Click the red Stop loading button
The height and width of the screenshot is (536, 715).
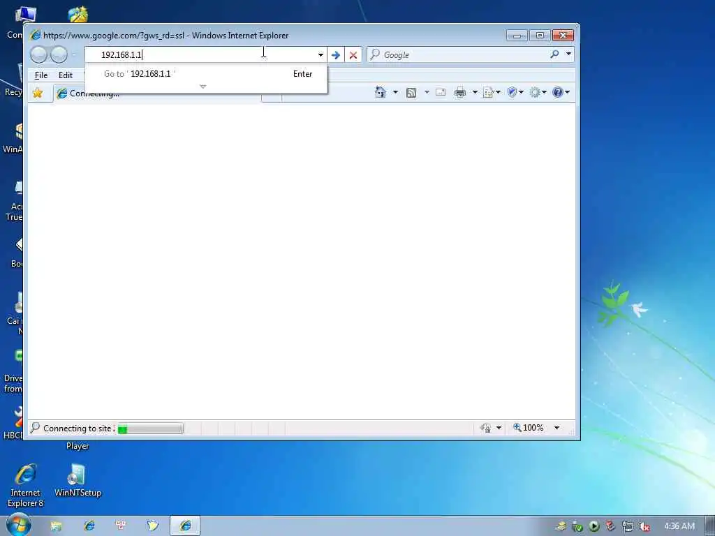[353, 55]
